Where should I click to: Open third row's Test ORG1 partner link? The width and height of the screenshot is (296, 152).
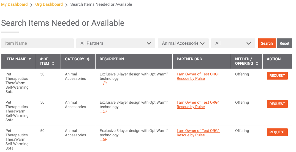click(x=198, y=133)
